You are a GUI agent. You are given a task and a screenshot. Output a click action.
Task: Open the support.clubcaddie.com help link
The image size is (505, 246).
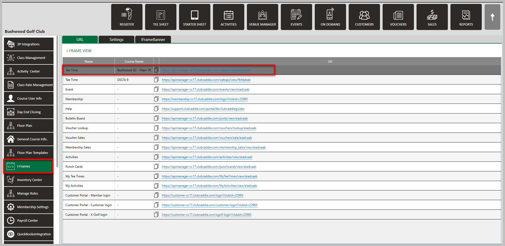pyautogui.click(x=203, y=109)
